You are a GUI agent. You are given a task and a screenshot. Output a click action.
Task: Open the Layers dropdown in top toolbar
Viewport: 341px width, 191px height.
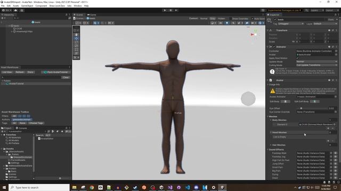pyautogui.click(x=317, y=10)
